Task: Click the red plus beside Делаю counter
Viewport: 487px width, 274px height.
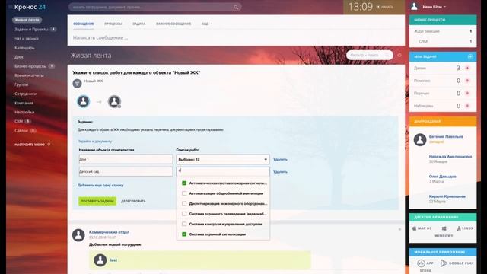Action: click(467, 68)
